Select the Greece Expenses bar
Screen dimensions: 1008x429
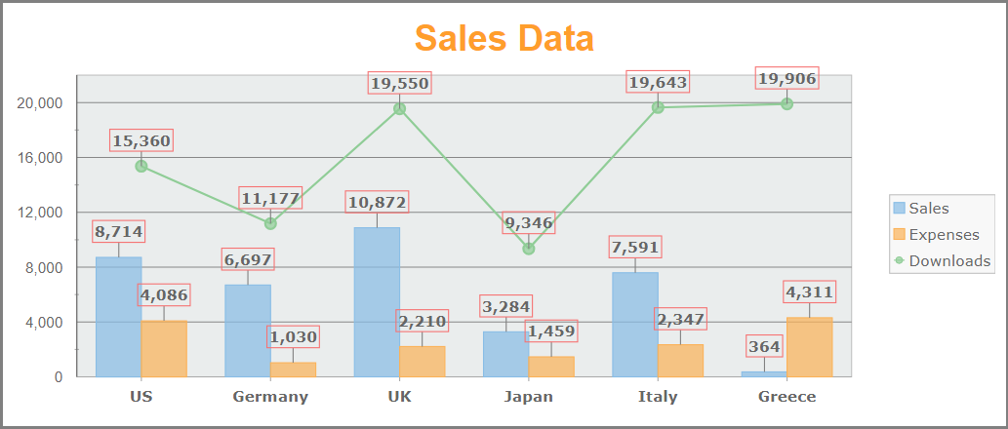[x=810, y=347]
